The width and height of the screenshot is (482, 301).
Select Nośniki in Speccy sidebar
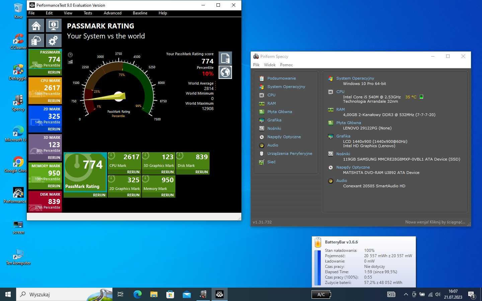pos(274,128)
